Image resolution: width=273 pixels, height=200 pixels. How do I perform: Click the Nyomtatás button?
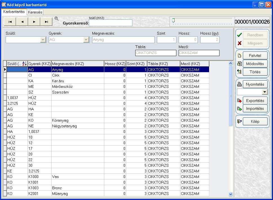[x=255, y=84]
